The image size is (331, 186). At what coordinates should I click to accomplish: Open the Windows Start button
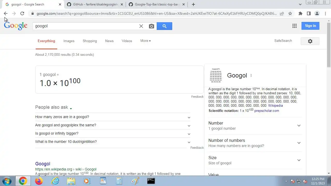click(x=7, y=181)
